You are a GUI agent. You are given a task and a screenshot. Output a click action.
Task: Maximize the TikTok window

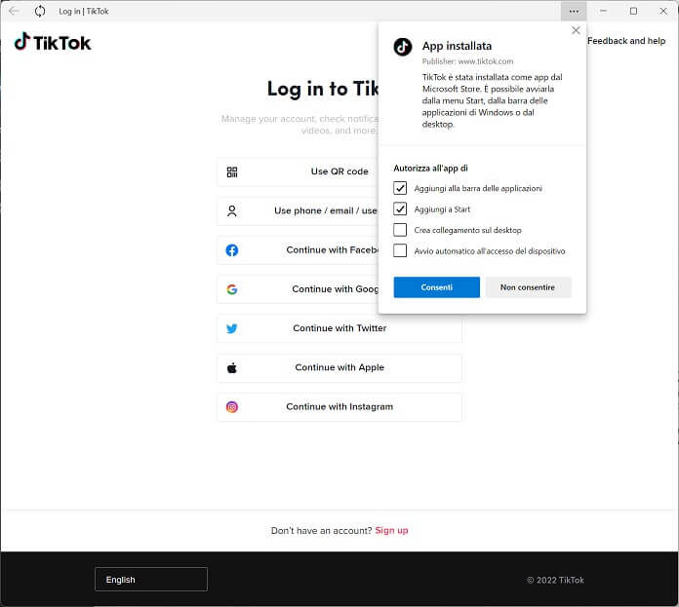(x=633, y=11)
